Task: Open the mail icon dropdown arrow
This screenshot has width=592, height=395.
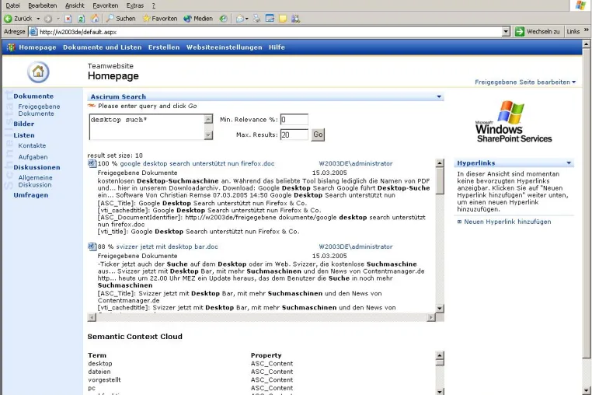Action: click(x=246, y=19)
